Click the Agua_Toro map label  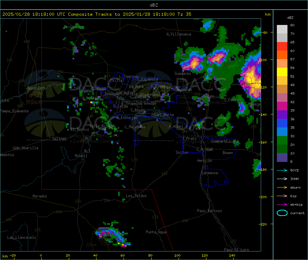pos(37,88)
